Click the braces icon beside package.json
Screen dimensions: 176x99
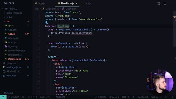4,67
